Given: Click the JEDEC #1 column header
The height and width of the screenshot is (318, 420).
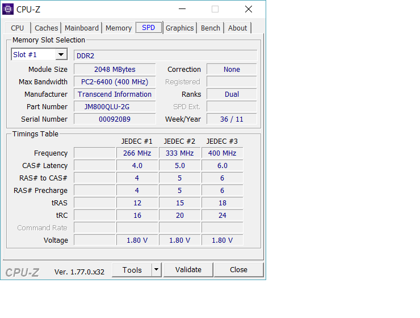Looking at the screenshot, I should pyautogui.click(x=137, y=141).
